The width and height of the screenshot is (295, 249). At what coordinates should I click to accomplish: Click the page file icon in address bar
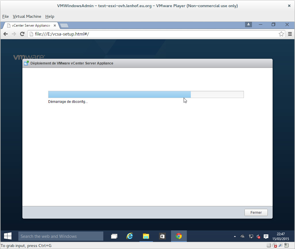[x=31, y=34]
